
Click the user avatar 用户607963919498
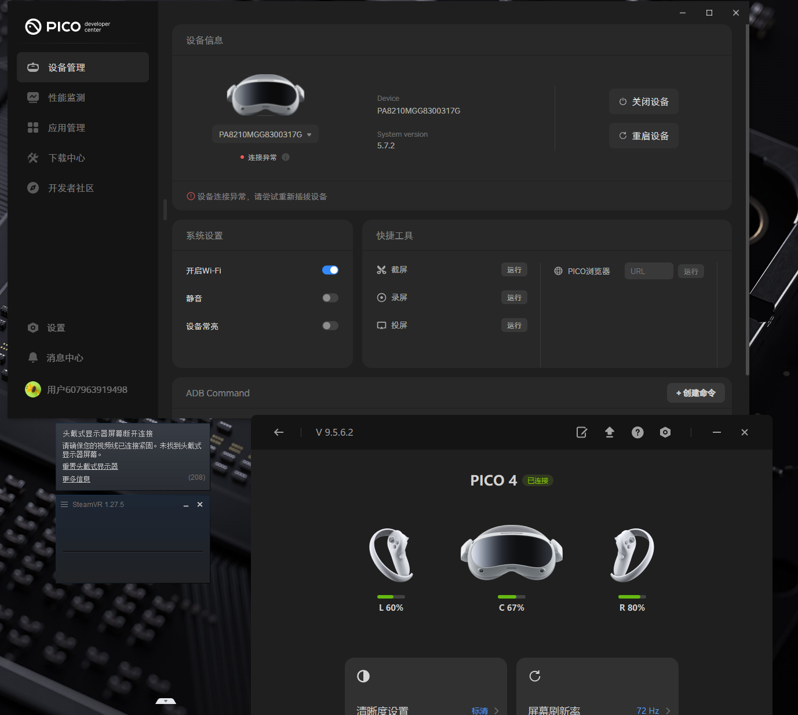[33, 389]
